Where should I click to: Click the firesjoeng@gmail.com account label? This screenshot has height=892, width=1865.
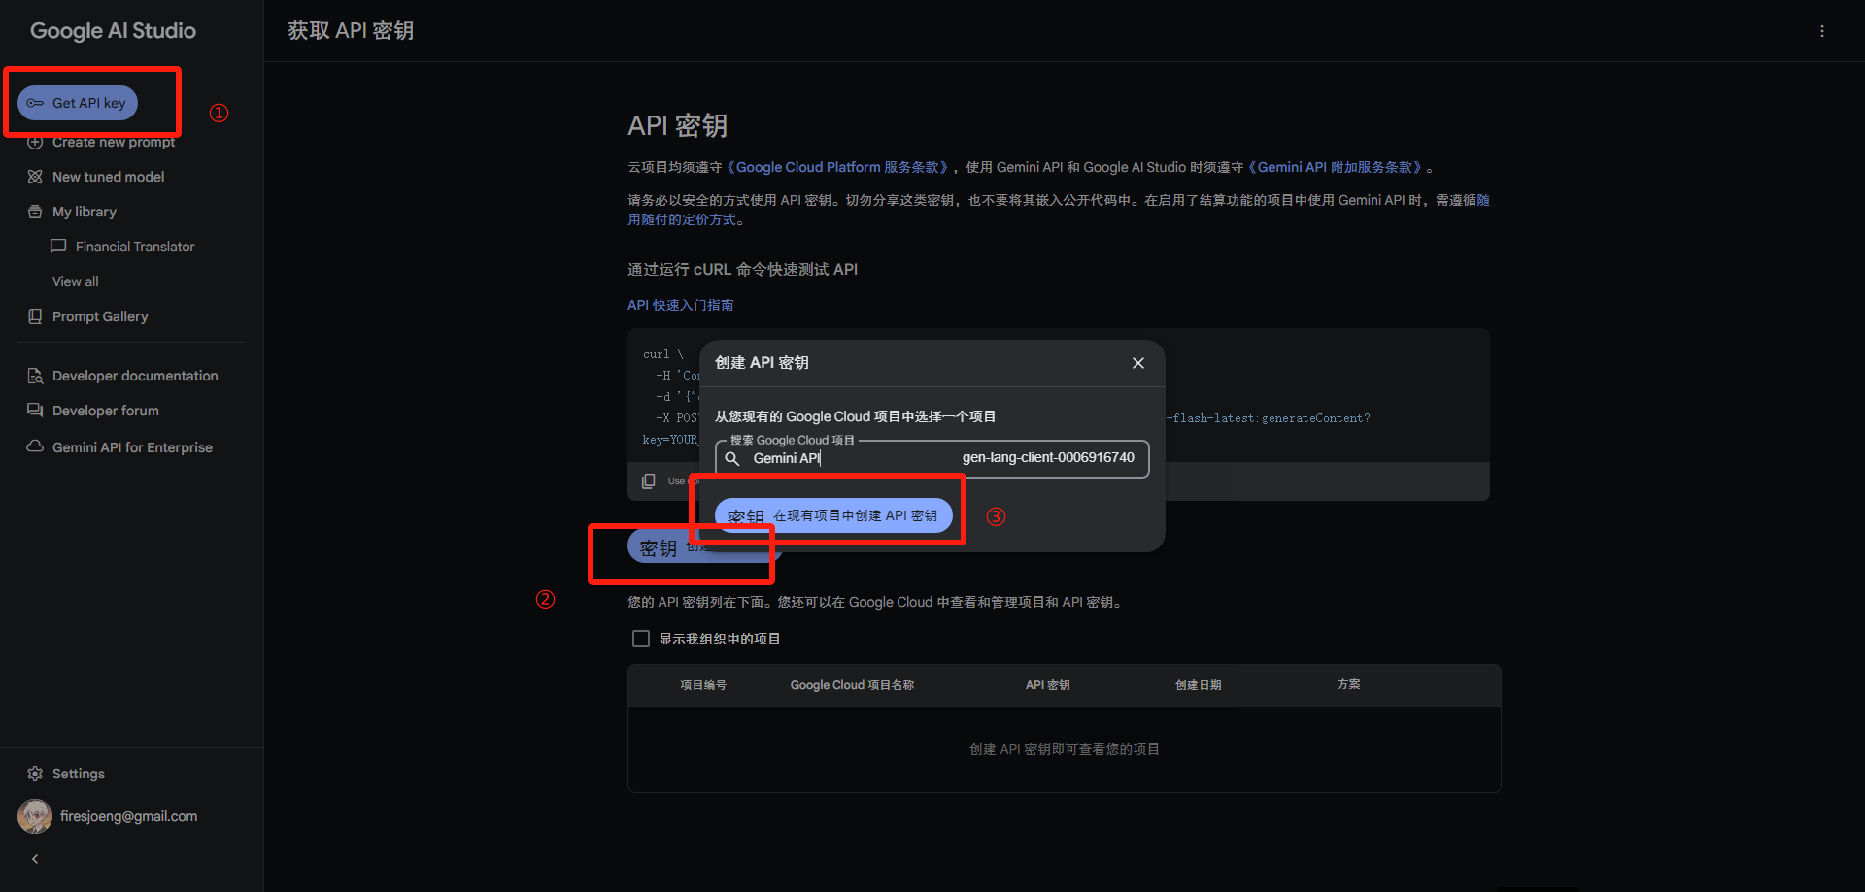(128, 816)
